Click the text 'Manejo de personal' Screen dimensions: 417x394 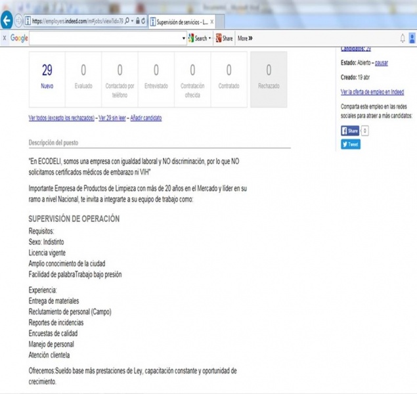pos(51,344)
